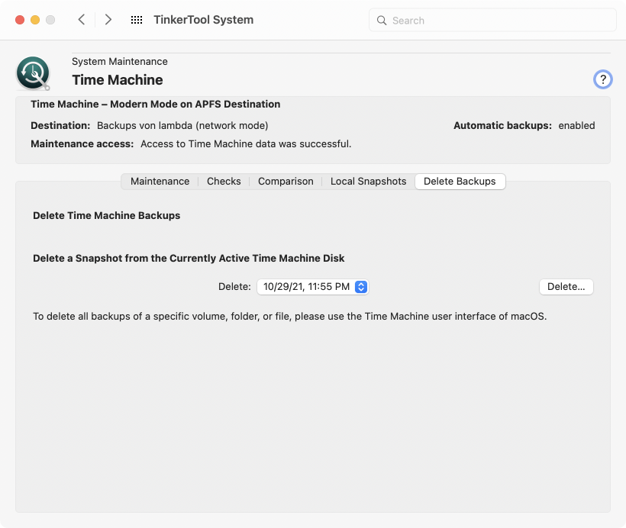
Task: Click the note about deleting all backups
Action: [290, 316]
